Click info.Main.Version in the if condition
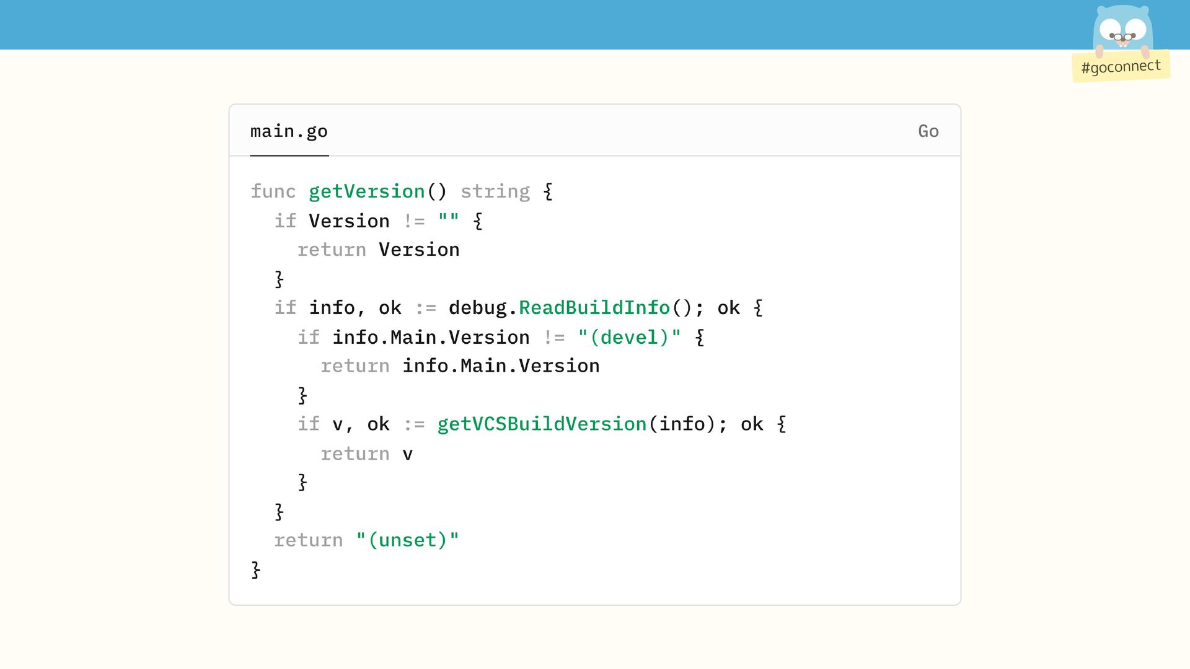The image size is (1190, 669). [x=431, y=338]
